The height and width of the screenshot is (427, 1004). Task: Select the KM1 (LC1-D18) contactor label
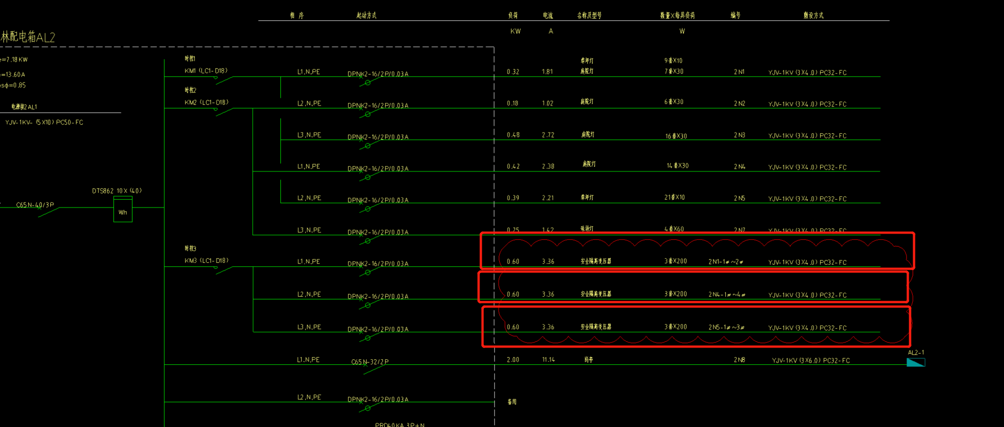206,71
